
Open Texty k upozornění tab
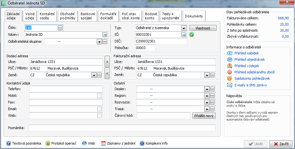point(171,16)
